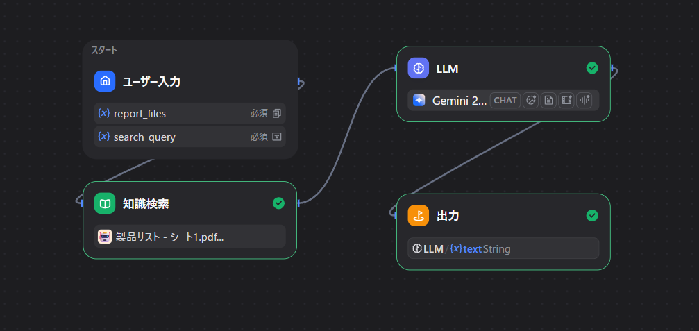Click the green checkmark status on 知識検索 node

[278, 203]
